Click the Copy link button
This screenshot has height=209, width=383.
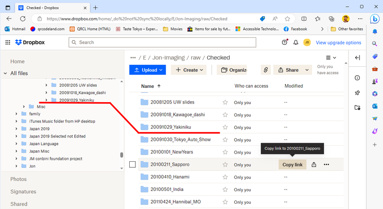[292, 165]
